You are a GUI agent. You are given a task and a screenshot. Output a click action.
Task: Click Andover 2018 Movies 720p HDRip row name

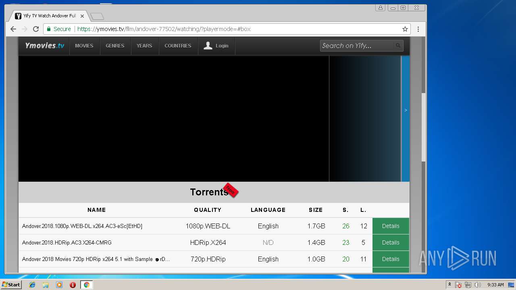pyautogui.click(x=96, y=259)
